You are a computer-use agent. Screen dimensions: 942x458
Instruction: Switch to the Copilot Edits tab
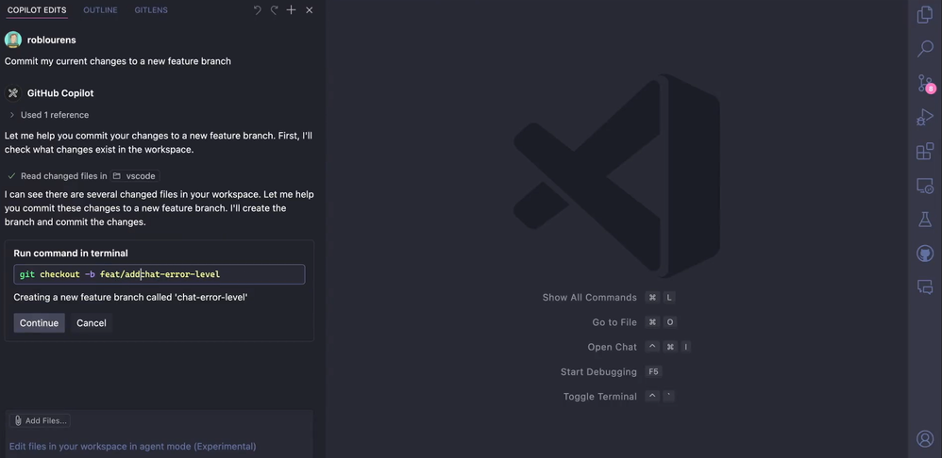pyautogui.click(x=37, y=10)
